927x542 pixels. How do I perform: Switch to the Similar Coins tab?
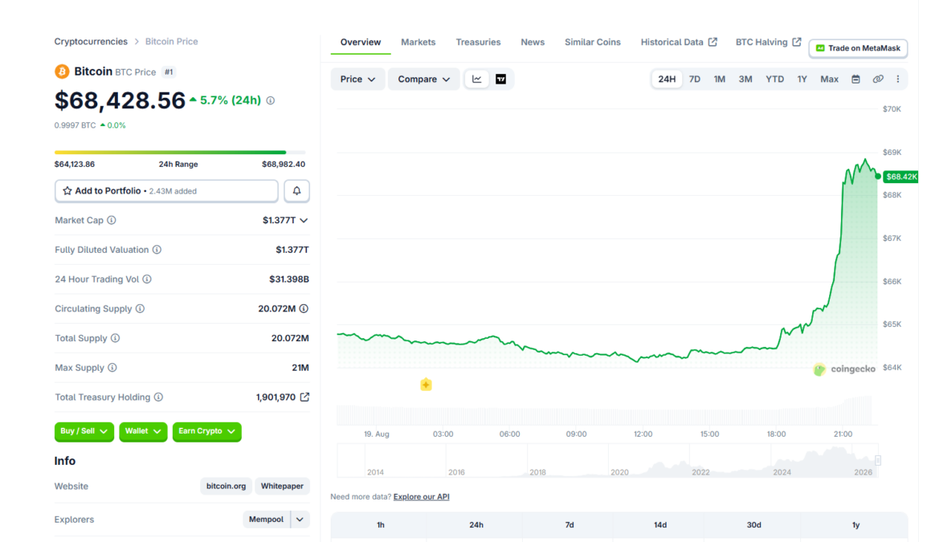click(x=592, y=42)
